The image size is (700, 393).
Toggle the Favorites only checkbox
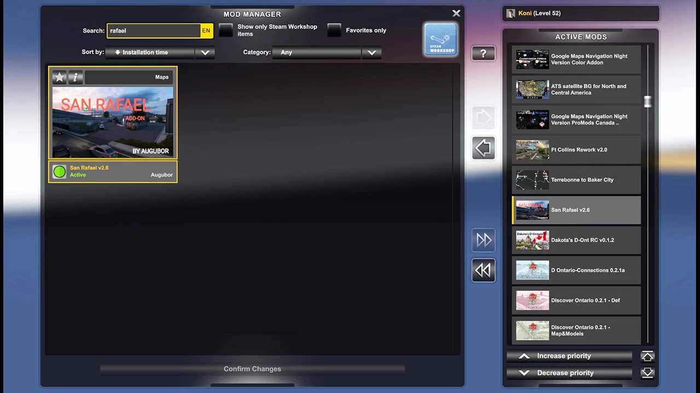[x=334, y=31]
